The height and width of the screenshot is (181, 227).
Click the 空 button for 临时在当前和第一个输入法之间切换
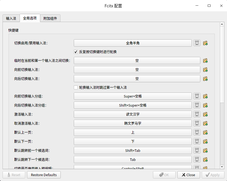point(137,61)
